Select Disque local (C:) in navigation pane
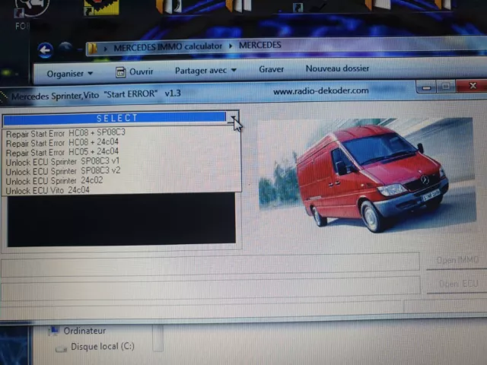Viewport: 487px width, 365px height. click(103, 346)
